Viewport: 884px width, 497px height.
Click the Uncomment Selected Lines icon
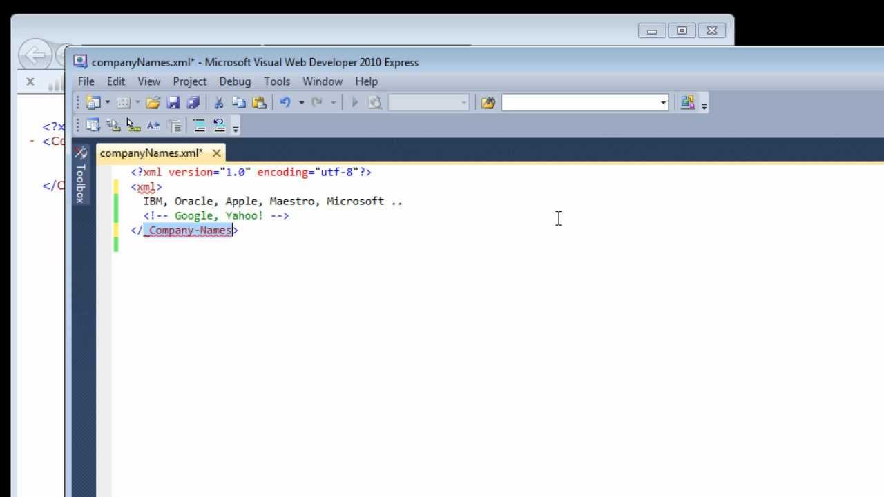(x=219, y=125)
